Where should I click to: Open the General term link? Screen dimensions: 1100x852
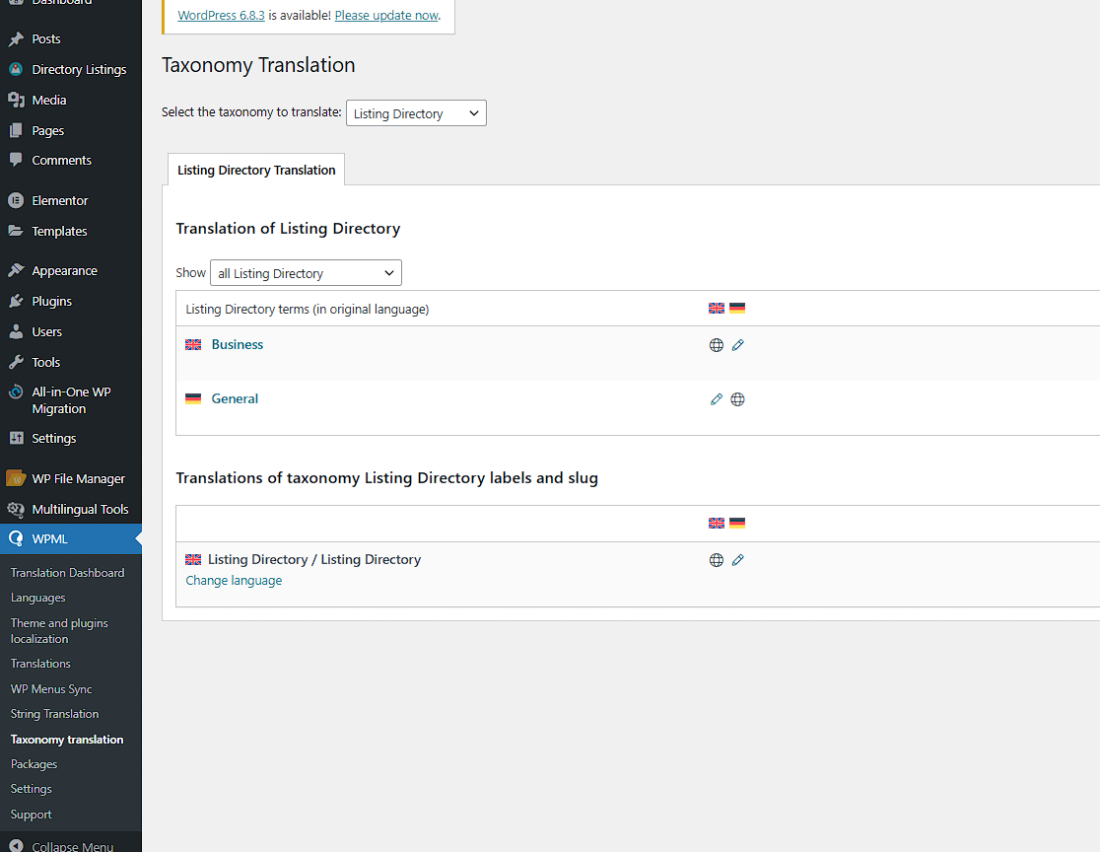[x=235, y=399]
